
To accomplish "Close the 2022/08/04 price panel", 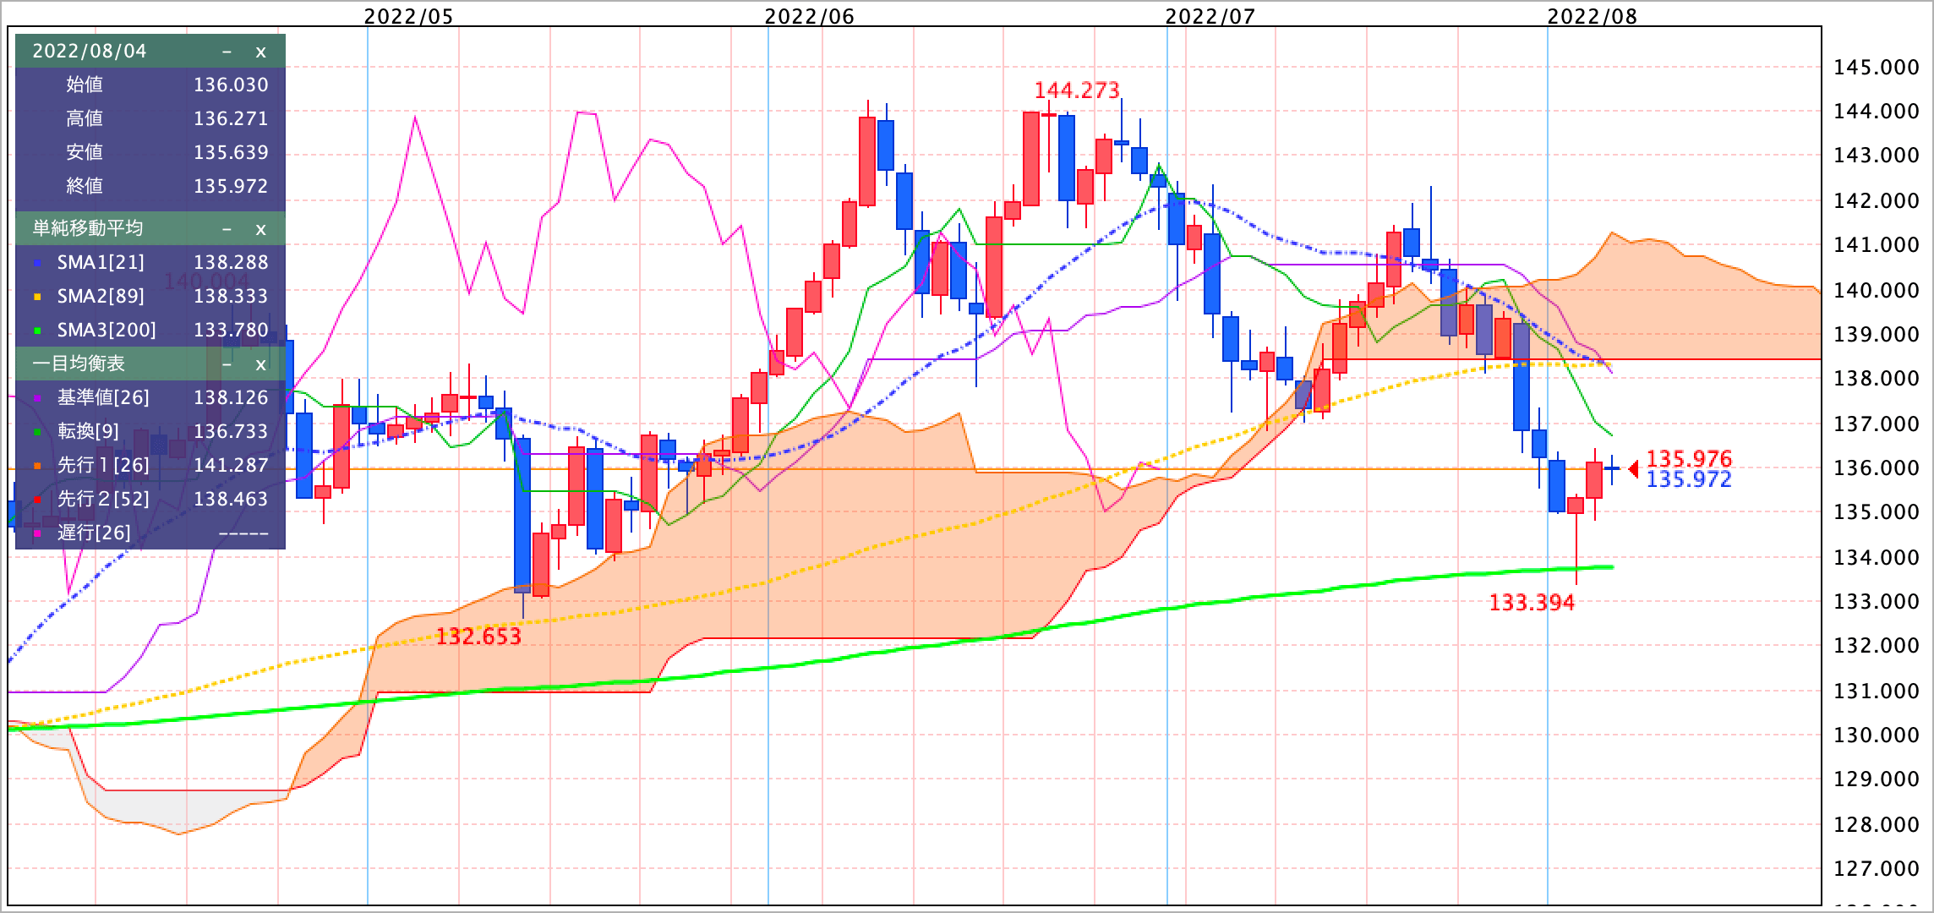I will click(260, 52).
